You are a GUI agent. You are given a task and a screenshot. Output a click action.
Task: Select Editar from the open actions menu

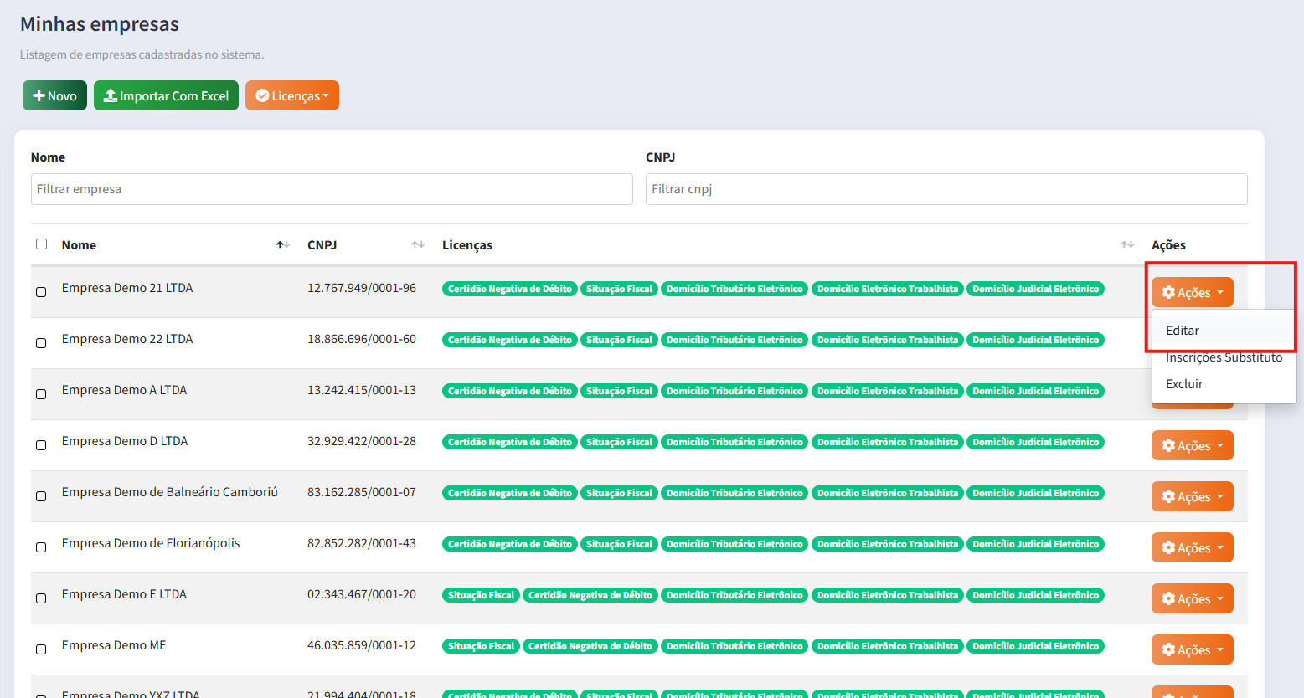pyautogui.click(x=1182, y=330)
